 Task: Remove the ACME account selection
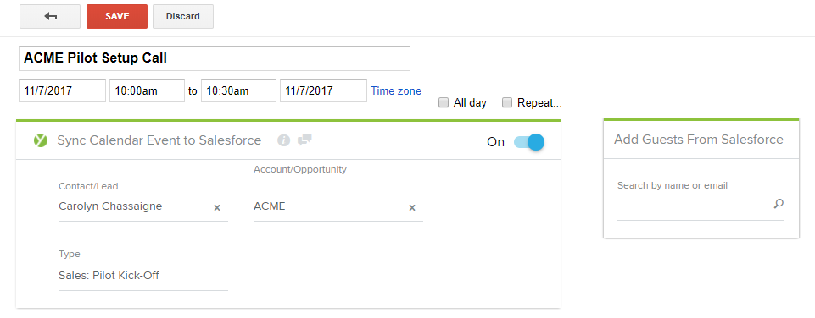(x=411, y=207)
